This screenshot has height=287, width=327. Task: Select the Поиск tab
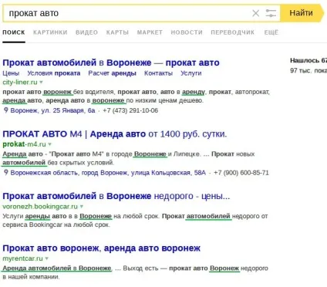[x=14, y=32]
